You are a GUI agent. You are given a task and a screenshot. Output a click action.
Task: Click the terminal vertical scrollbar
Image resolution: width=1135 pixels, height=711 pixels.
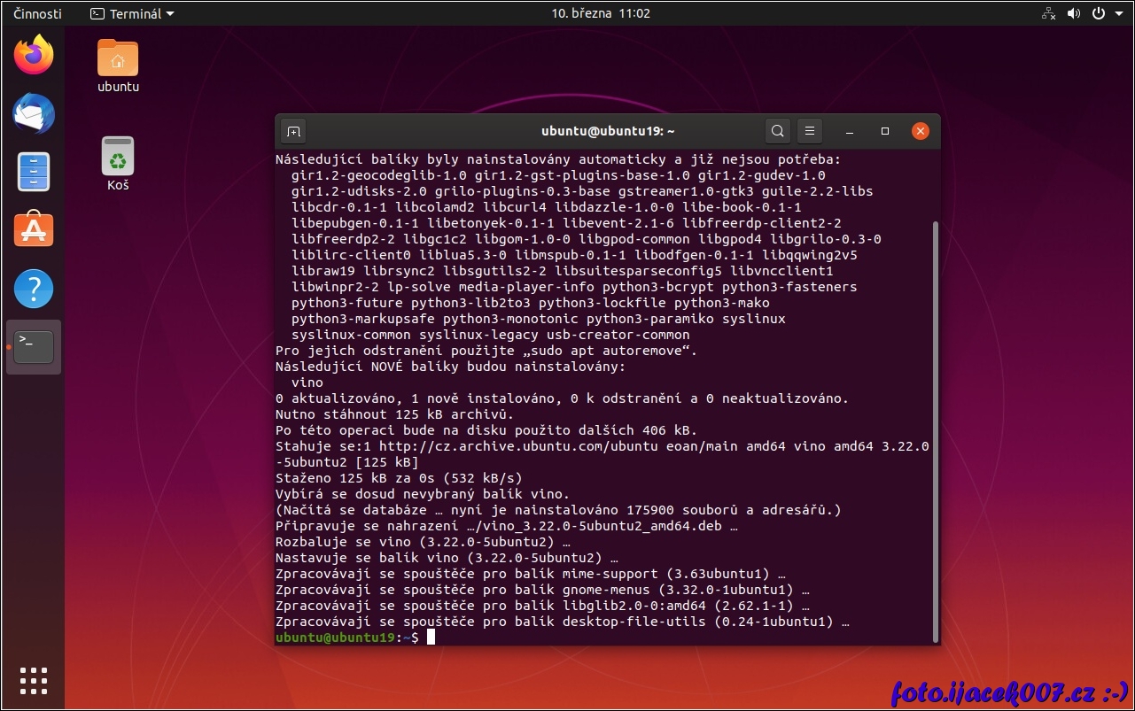pyautogui.click(x=935, y=425)
